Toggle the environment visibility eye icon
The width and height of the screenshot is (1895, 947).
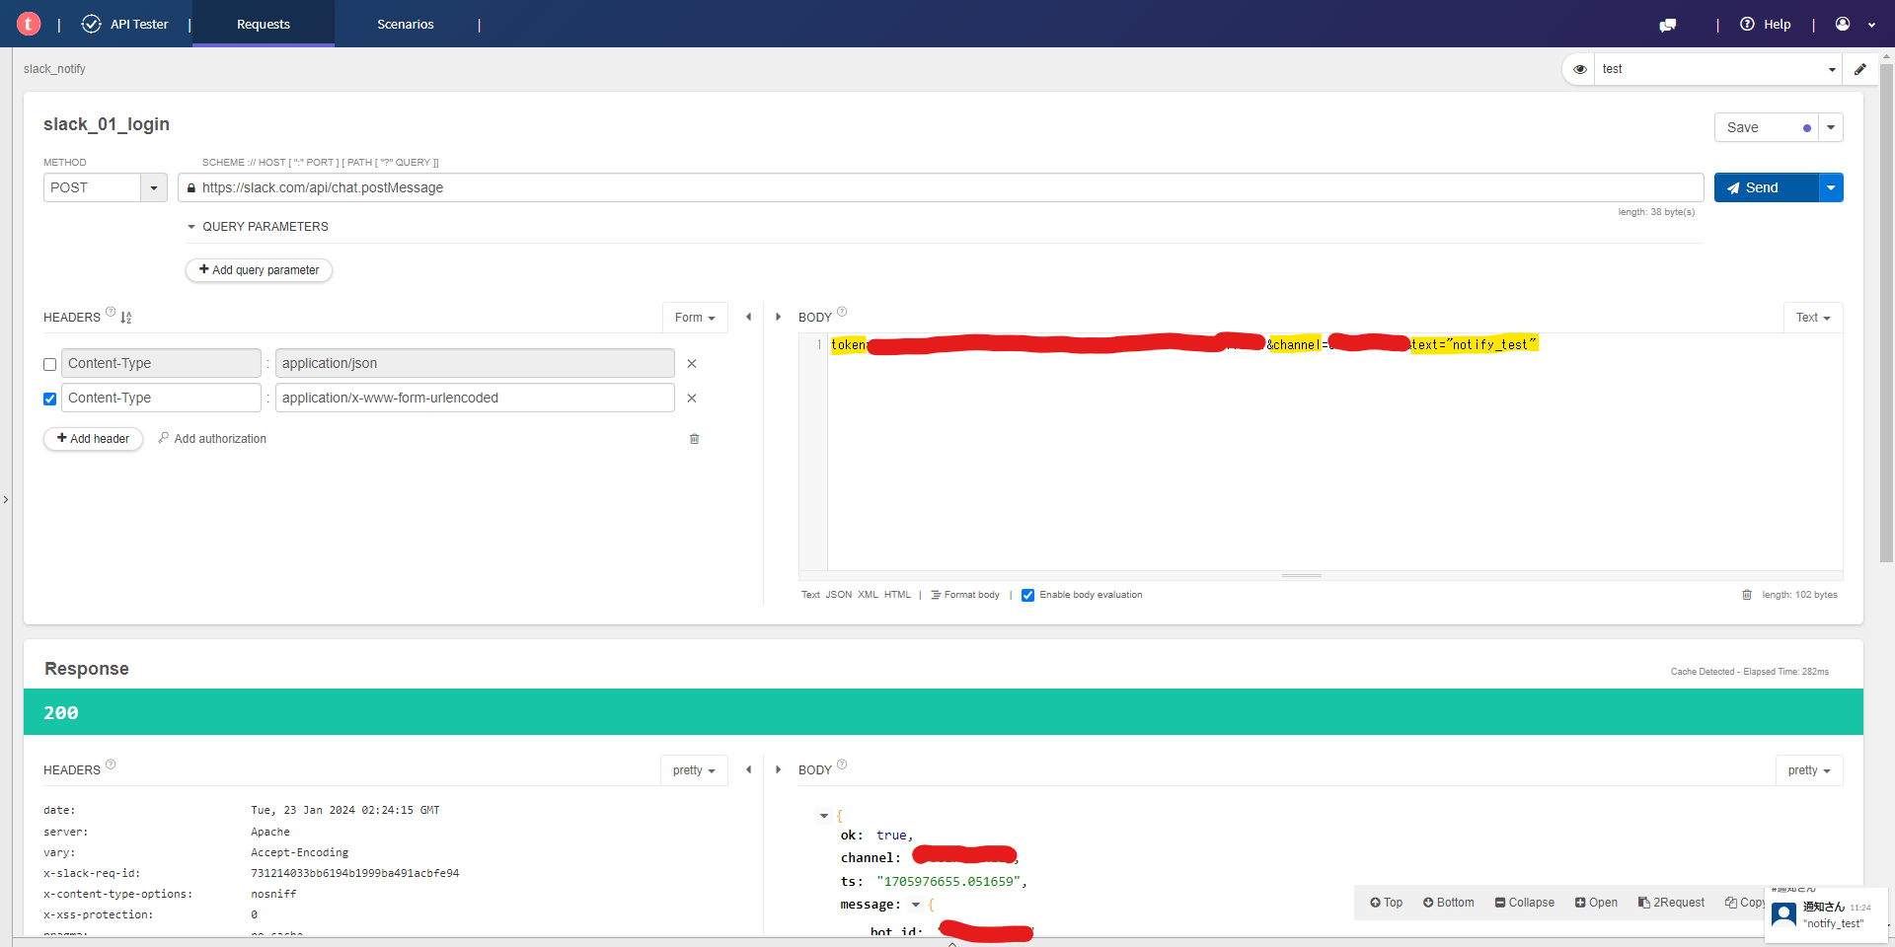tap(1579, 69)
